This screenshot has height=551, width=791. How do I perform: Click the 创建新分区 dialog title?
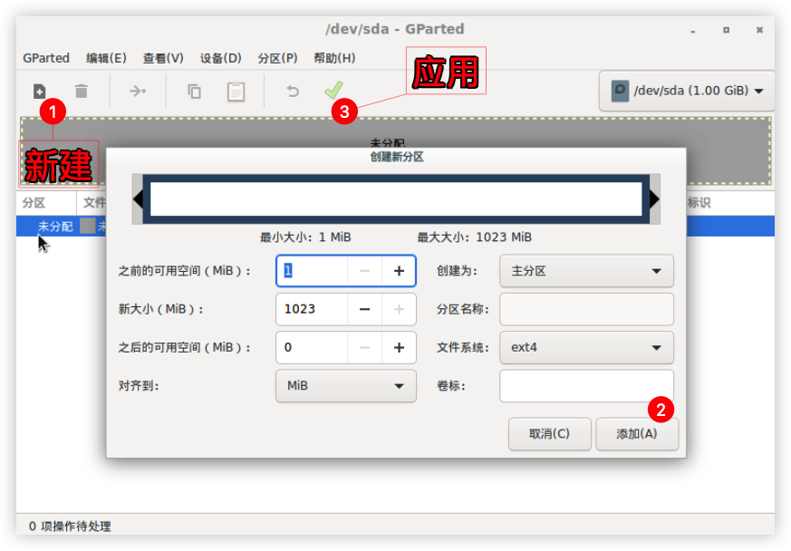pyautogui.click(x=397, y=157)
